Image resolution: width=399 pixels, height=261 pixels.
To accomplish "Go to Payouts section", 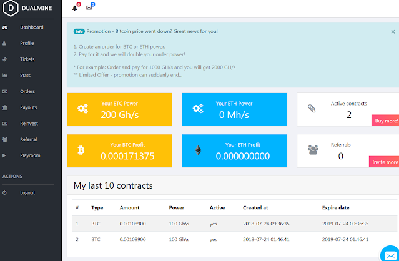I will 29,107.
